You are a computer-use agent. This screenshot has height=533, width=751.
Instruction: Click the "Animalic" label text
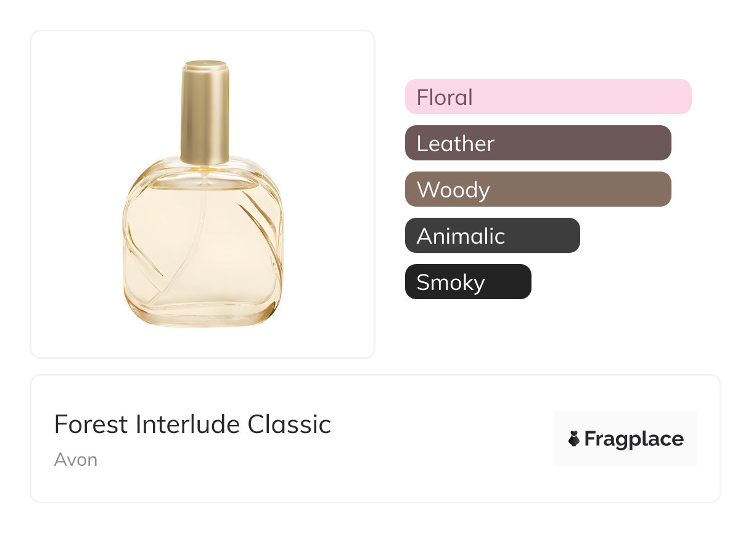pos(461,236)
